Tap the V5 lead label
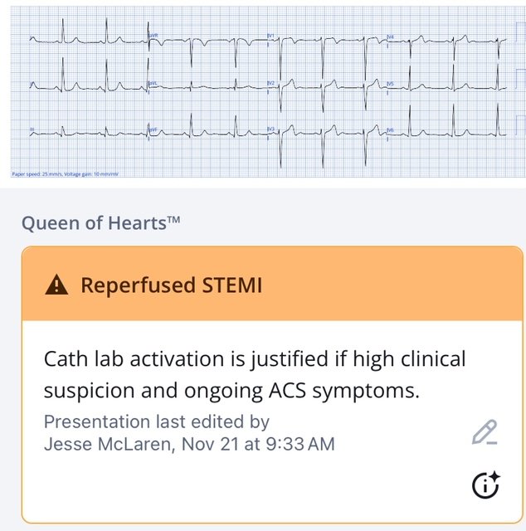Screen dimensions: 526x531 391,83
